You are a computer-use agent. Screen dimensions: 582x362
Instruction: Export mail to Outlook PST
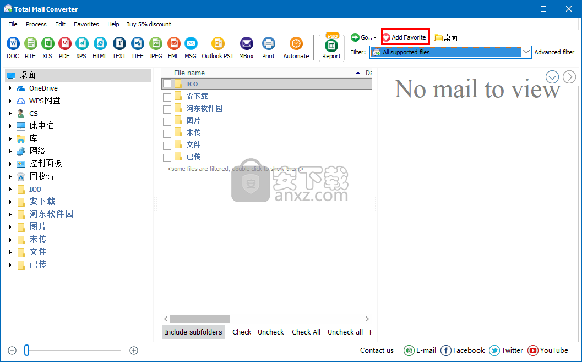(218, 48)
